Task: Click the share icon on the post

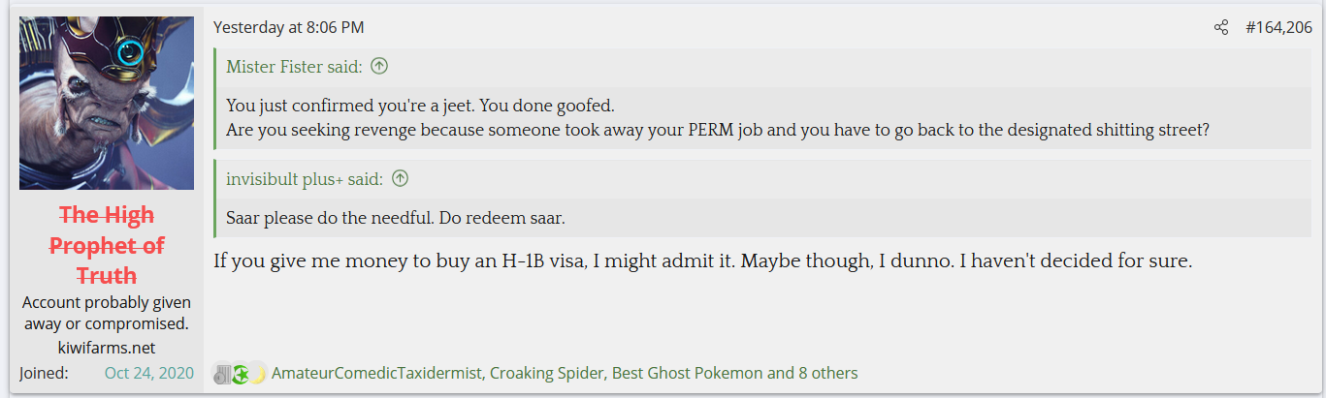Action: coord(1221,28)
